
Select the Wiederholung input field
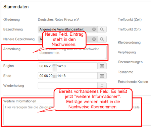tap(68, 86)
